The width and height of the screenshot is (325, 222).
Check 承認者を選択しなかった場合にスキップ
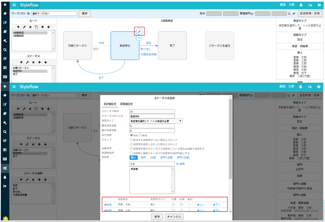coord(131,144)
